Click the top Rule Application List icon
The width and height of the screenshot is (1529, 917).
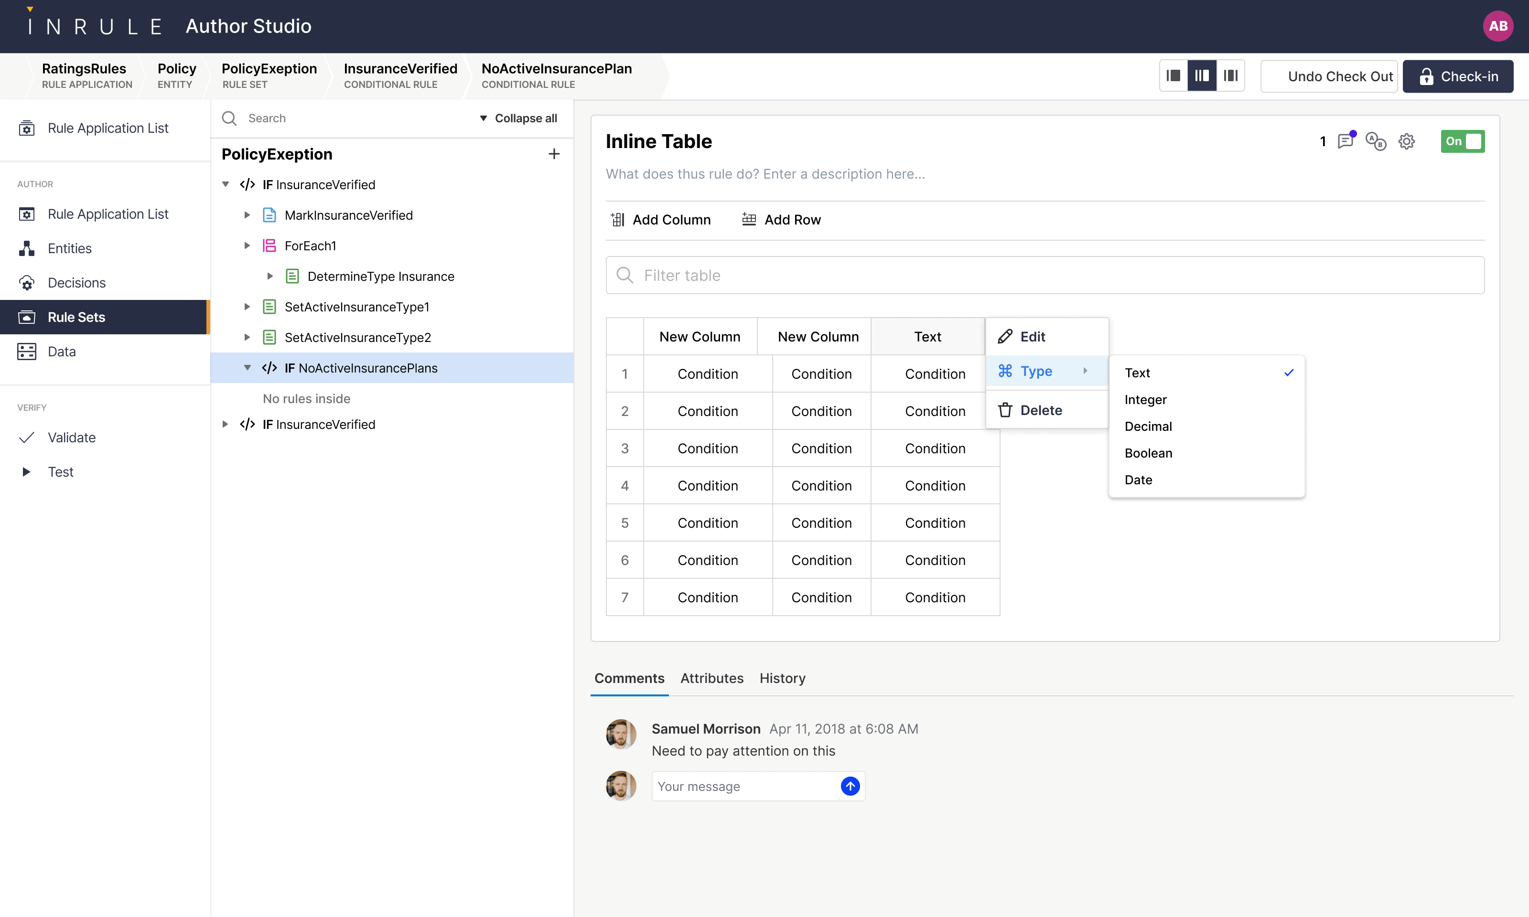27,128
